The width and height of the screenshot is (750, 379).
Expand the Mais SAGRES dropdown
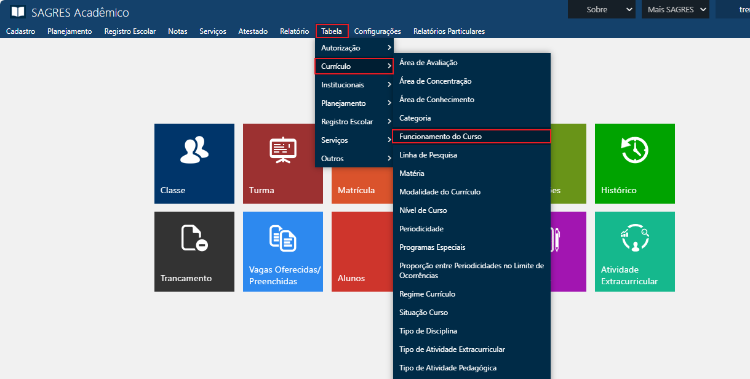[675, 9]
